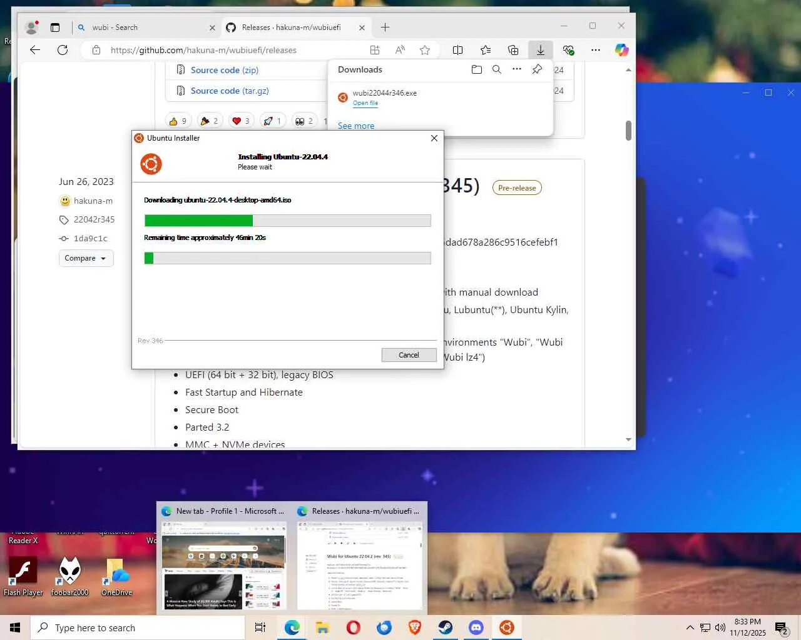This screenshot has height=640, width=801.
Task: Open volume control in system tray
Action: (x=720, y=627)
